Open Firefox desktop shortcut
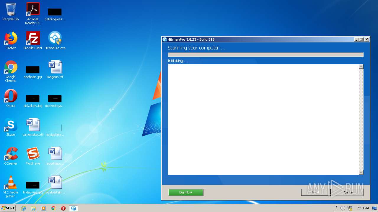 [x=11, y=41]
